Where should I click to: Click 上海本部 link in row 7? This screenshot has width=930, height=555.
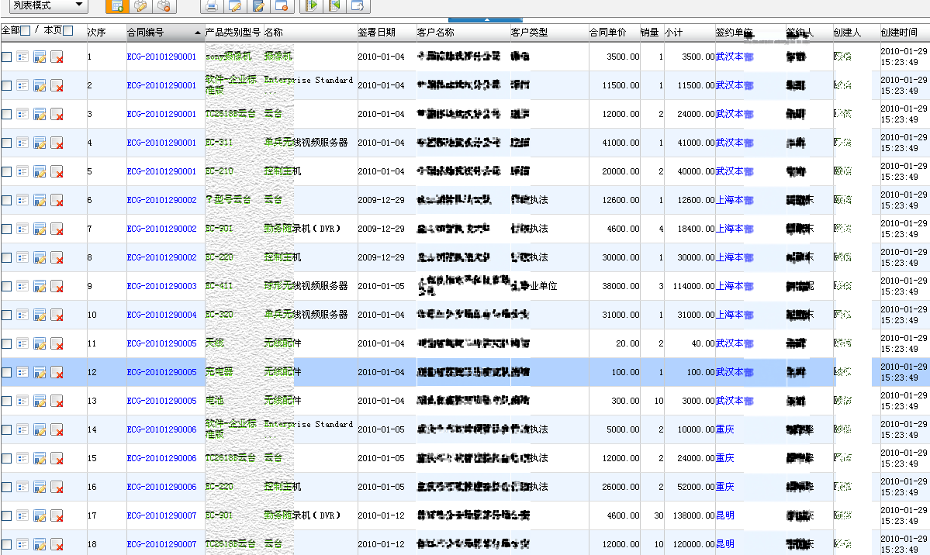735,229
